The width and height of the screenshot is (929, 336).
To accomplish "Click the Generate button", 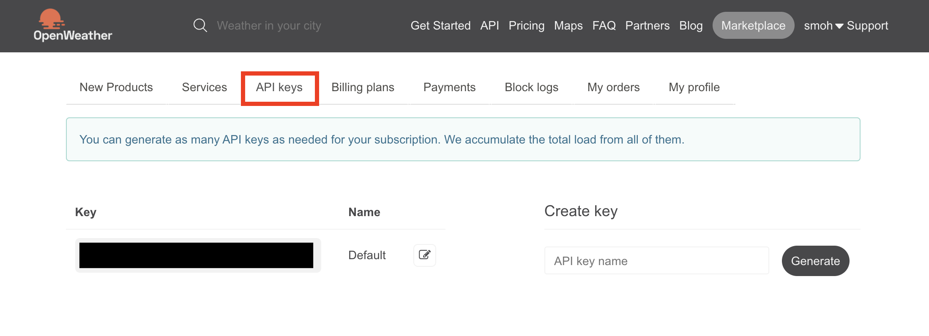I will (x=815, y=261).
